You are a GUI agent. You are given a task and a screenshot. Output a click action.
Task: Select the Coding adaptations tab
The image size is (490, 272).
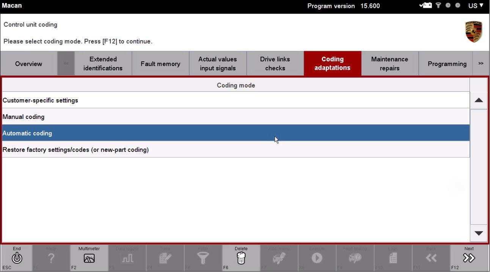(x=332, y=64)
